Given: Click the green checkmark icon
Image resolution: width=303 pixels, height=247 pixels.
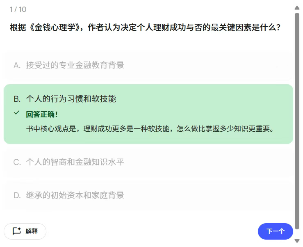Looking at the screenshot, I should point(16,112).
